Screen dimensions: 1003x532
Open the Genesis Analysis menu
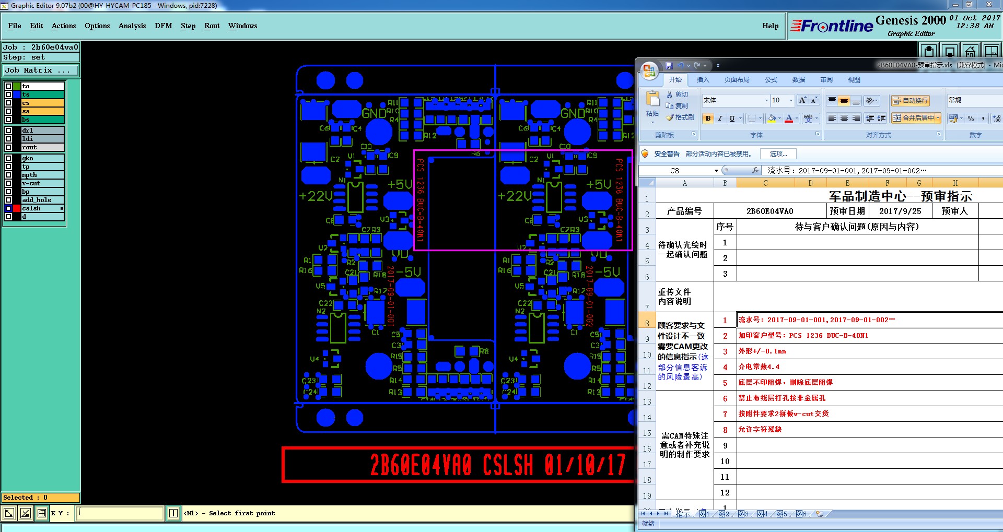click(132, 26)
